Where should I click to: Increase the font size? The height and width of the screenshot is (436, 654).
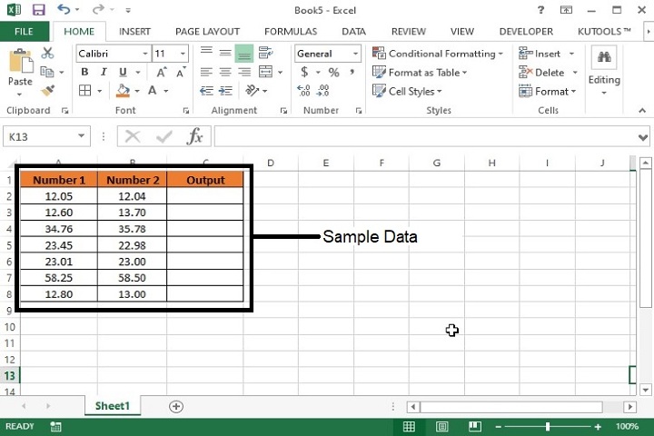point(162,72)
